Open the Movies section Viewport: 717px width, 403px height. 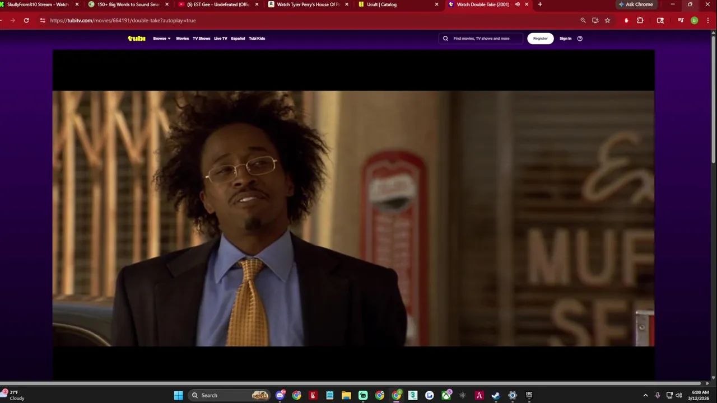point(182,38)
